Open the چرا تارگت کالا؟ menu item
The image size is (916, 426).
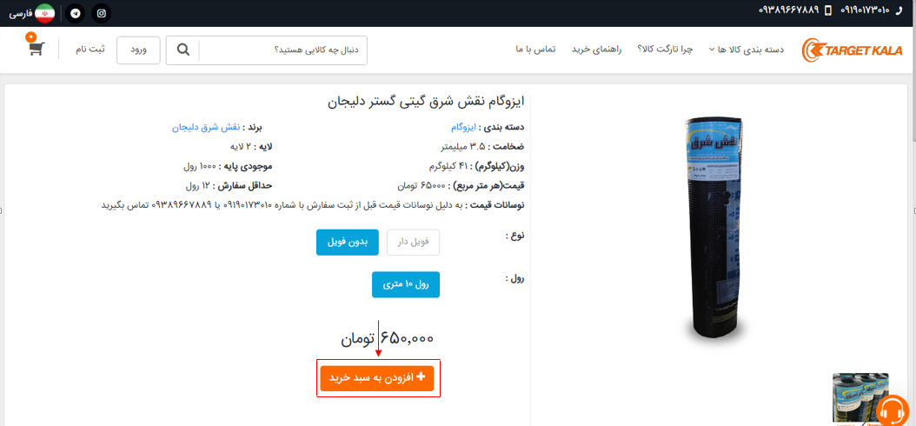(664, 50)
